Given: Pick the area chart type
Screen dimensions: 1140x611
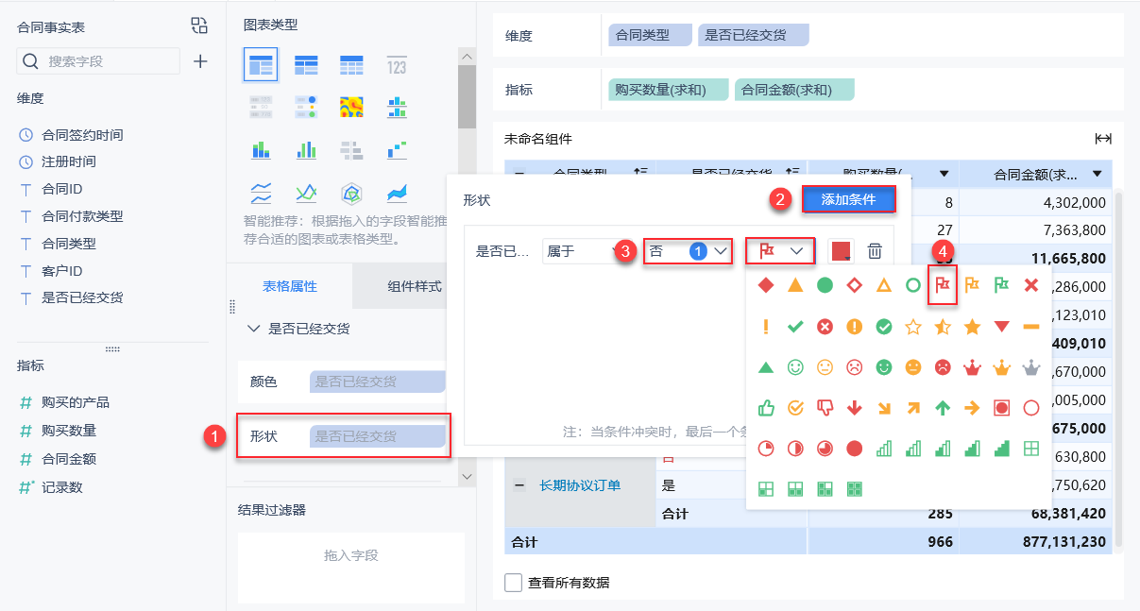Looking at the screenshot, I should click(397, 194).
